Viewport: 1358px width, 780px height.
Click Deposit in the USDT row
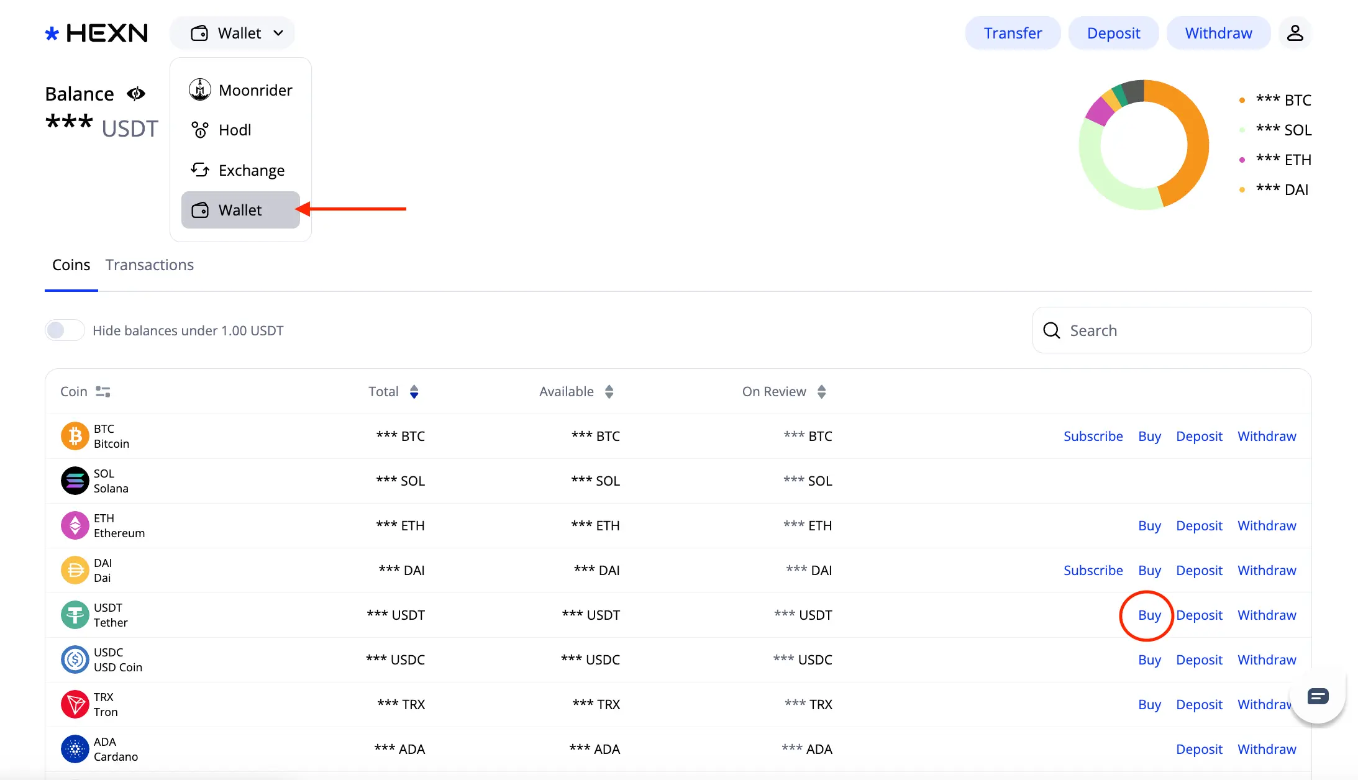(1199, 615)
